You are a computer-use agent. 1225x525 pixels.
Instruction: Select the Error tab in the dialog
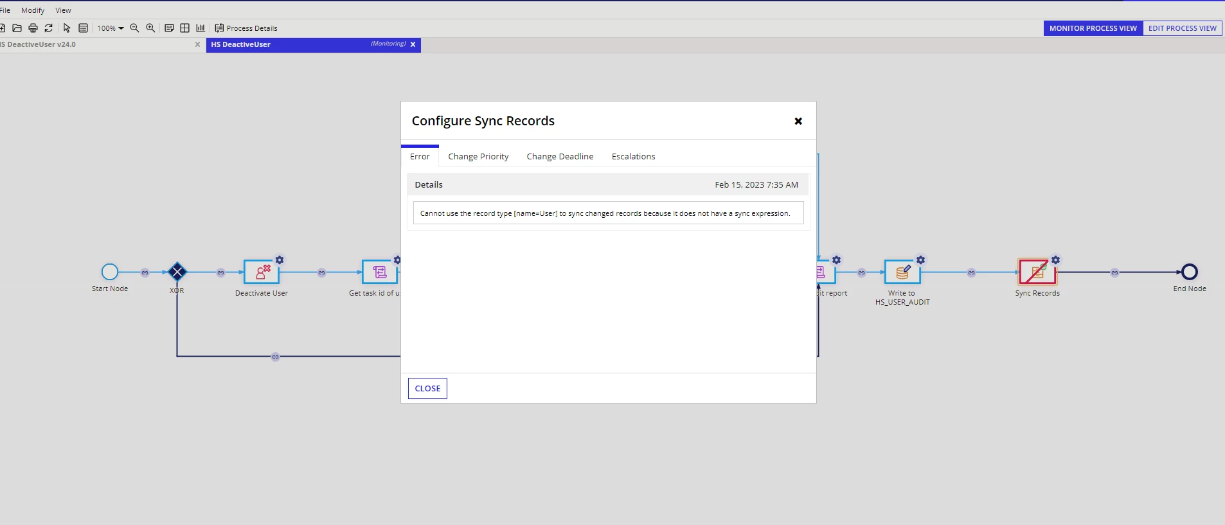pyautogui.click(x=420, y=157)
